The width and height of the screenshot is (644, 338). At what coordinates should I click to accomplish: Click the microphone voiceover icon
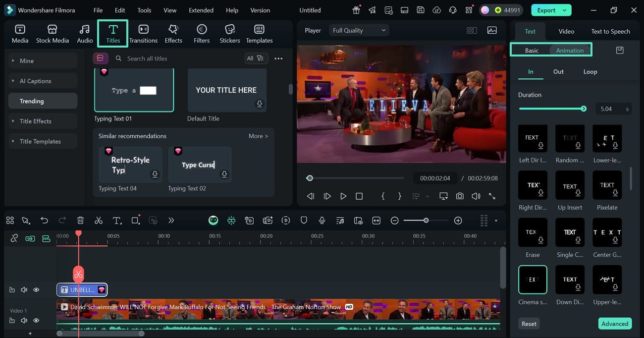click(x=322, y=221)
